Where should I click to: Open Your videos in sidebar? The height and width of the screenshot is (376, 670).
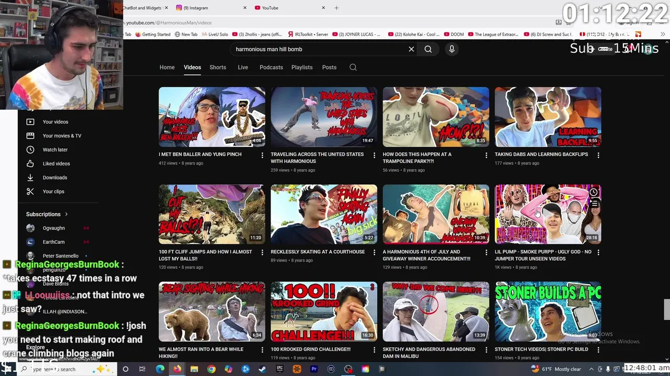click(55, 122)
